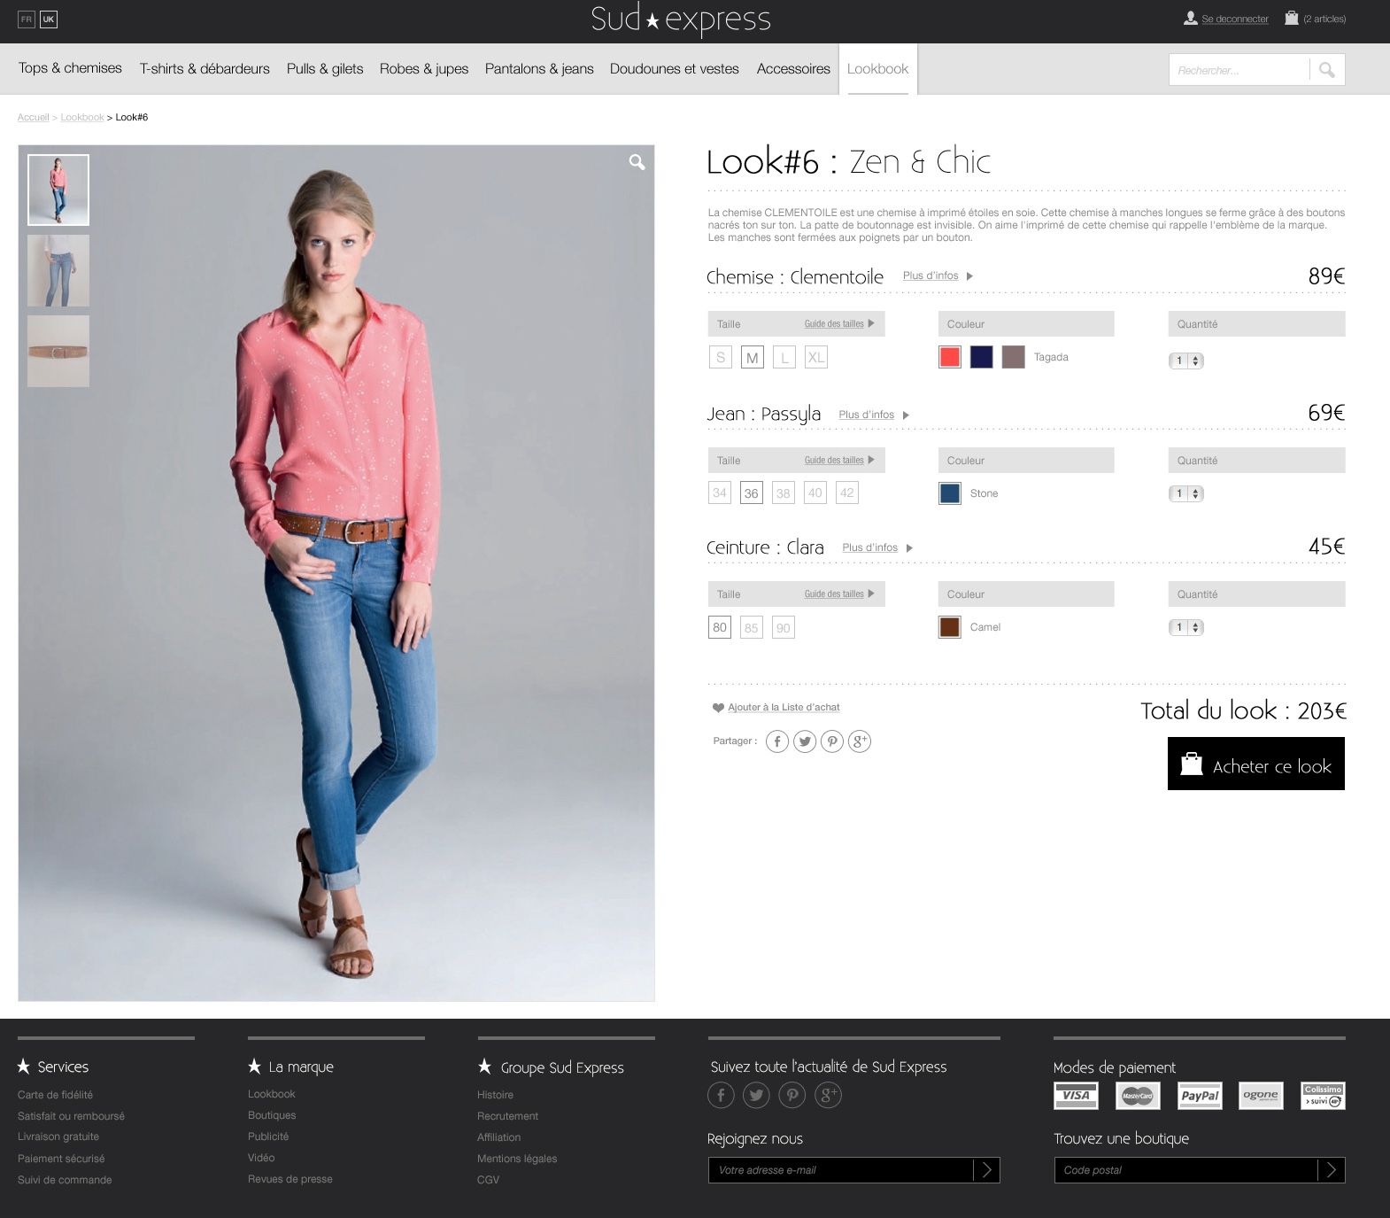Open Guide des tailles for Jean
The width and height of the screenshot is (1390, 1218).
pyautogui.click(x=839, y=461)
